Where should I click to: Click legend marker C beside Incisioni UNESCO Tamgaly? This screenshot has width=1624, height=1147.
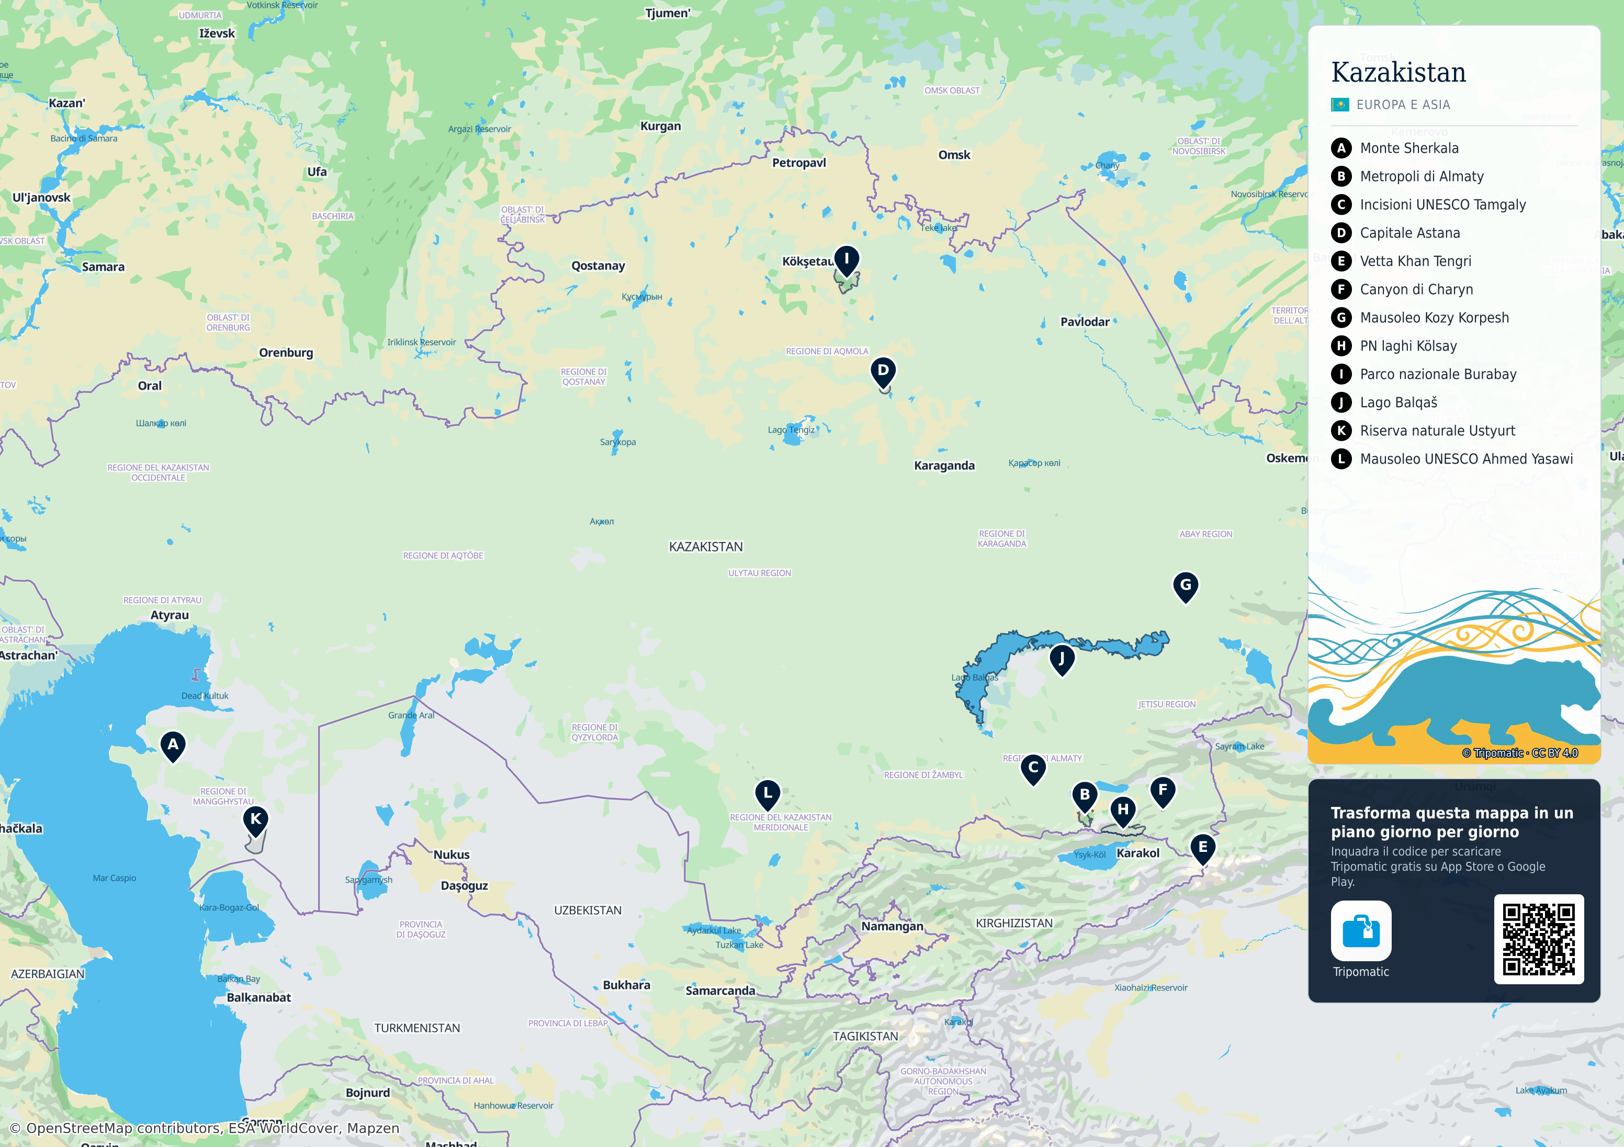click(x=1340, y=205)
